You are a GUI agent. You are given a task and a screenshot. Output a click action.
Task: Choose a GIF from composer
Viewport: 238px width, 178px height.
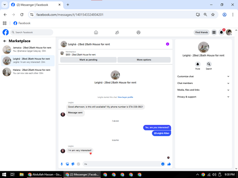tap(79, 164)
